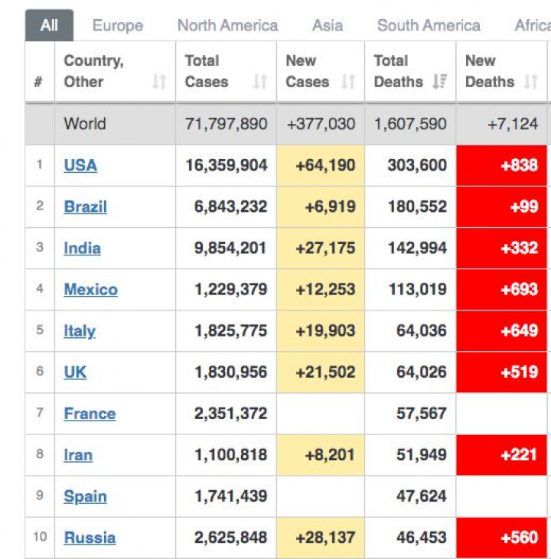
Task: Click the Italy link
Action: [80, 330]
